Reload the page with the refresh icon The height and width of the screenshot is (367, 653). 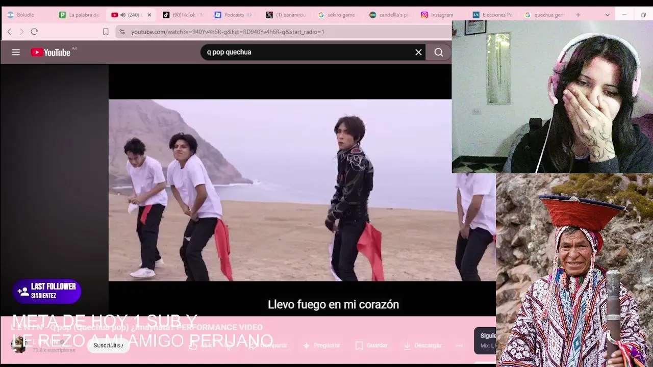click(x=34, y=32)
